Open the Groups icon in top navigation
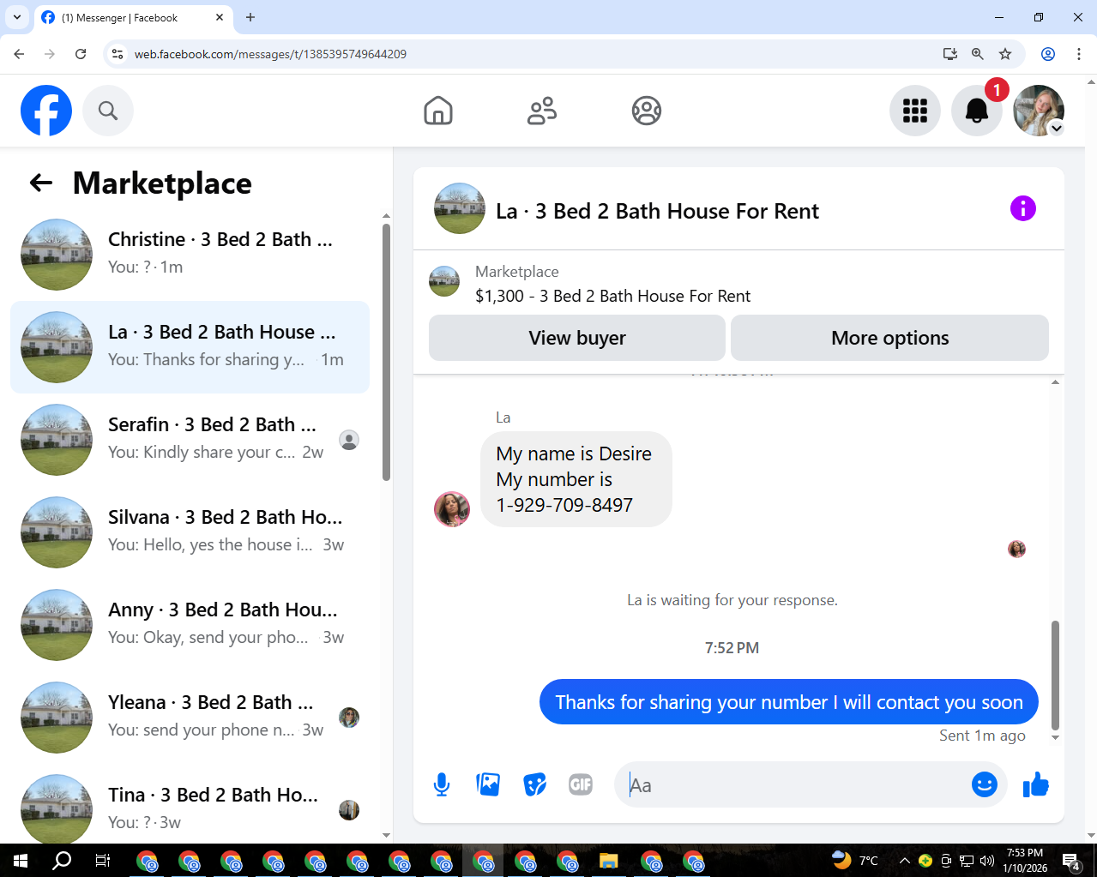Viewport: 1097px width, 877px height. point(647,111)
